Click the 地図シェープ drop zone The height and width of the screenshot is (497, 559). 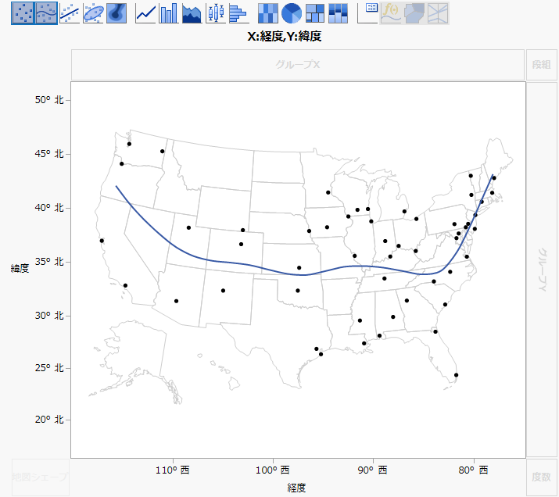(41, 477)
